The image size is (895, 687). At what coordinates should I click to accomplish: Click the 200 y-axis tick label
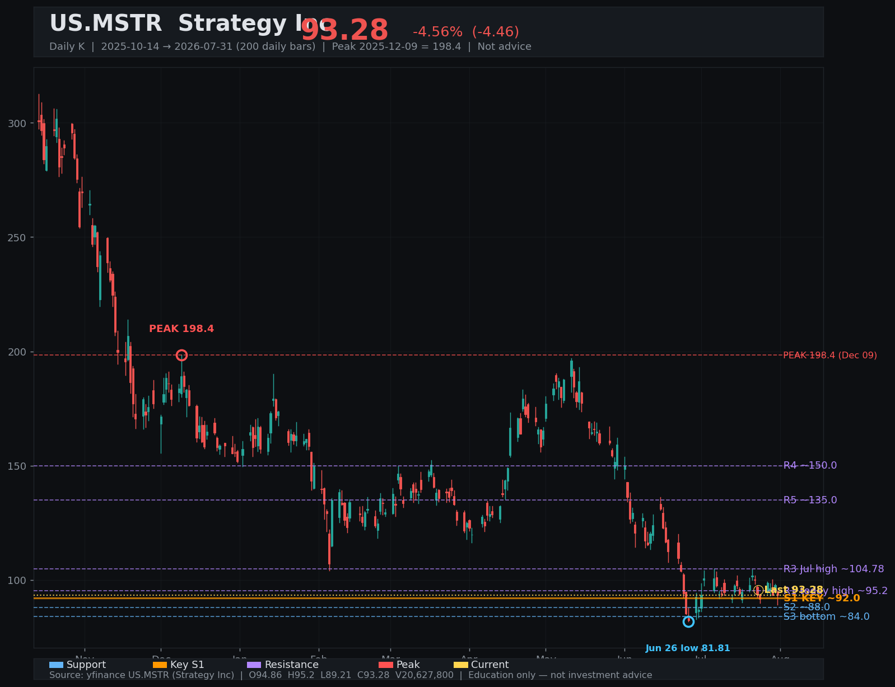(x=17, y=352)
